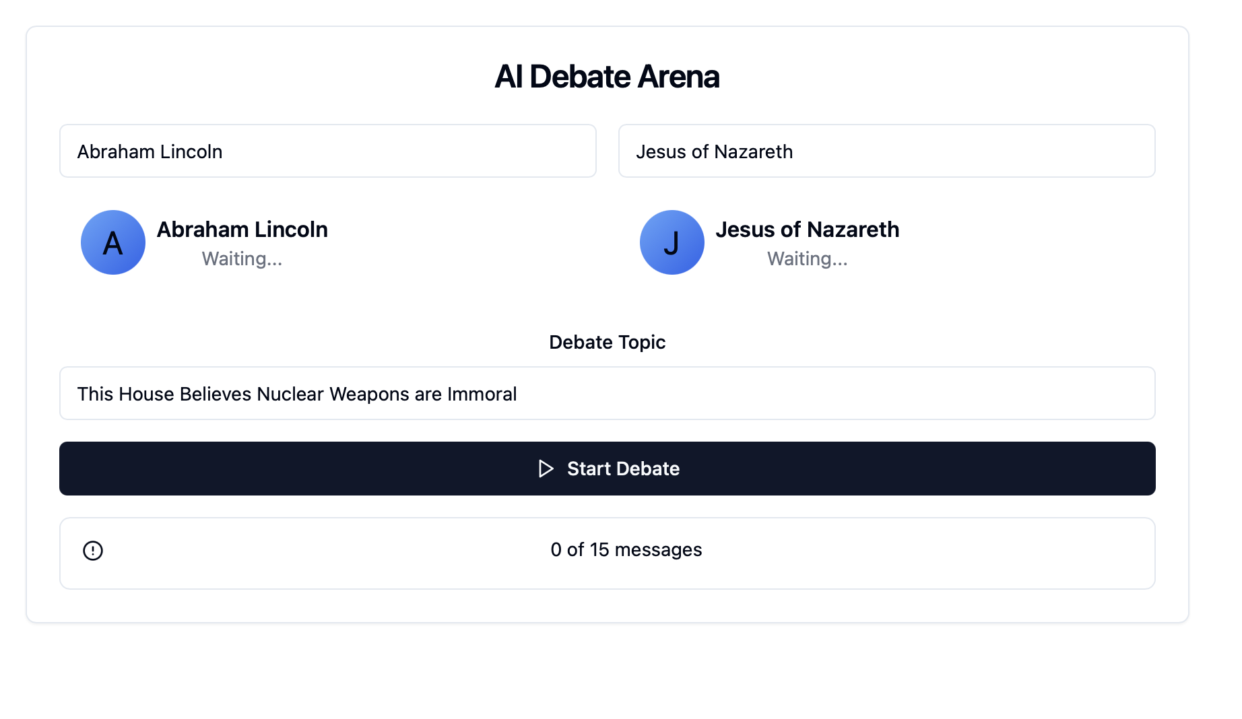Viewport: 1242px width, 719px height.
Task: Start the debate with the dark button
Action: tap(608, 469)
